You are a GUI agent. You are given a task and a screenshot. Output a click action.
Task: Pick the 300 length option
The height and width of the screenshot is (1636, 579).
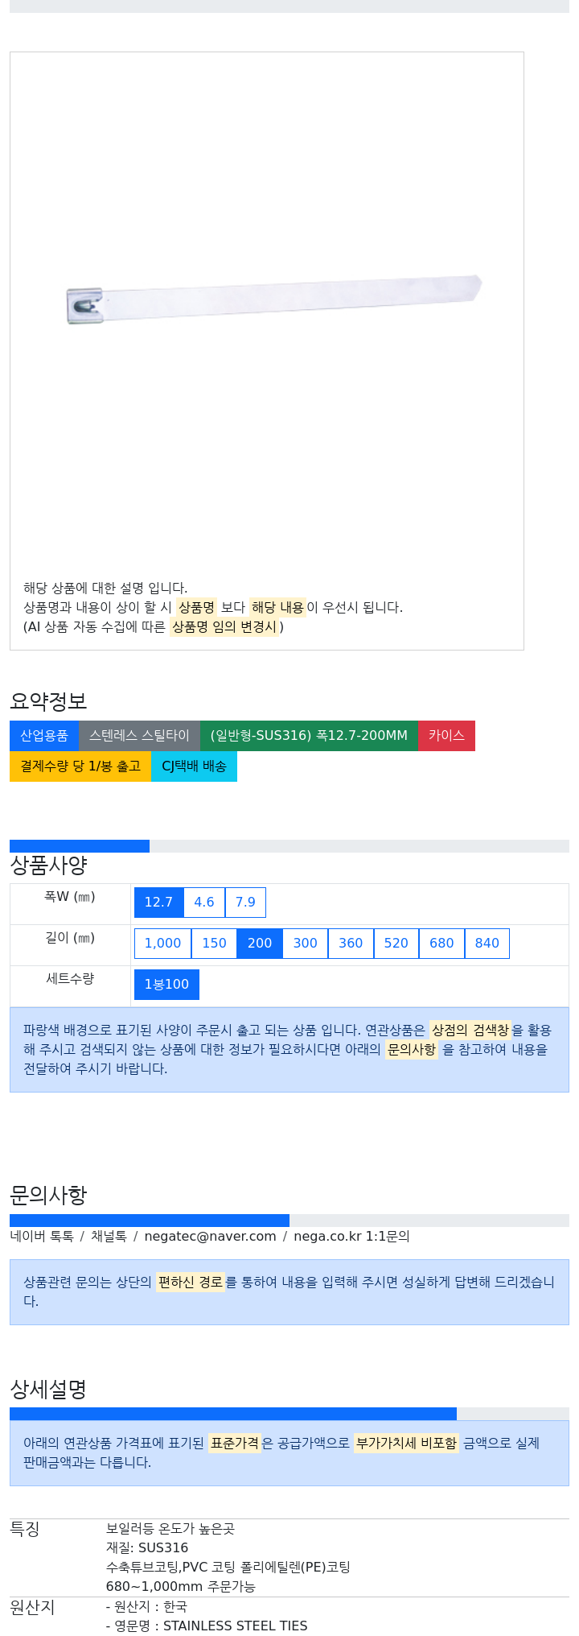[x=306, y=944]
